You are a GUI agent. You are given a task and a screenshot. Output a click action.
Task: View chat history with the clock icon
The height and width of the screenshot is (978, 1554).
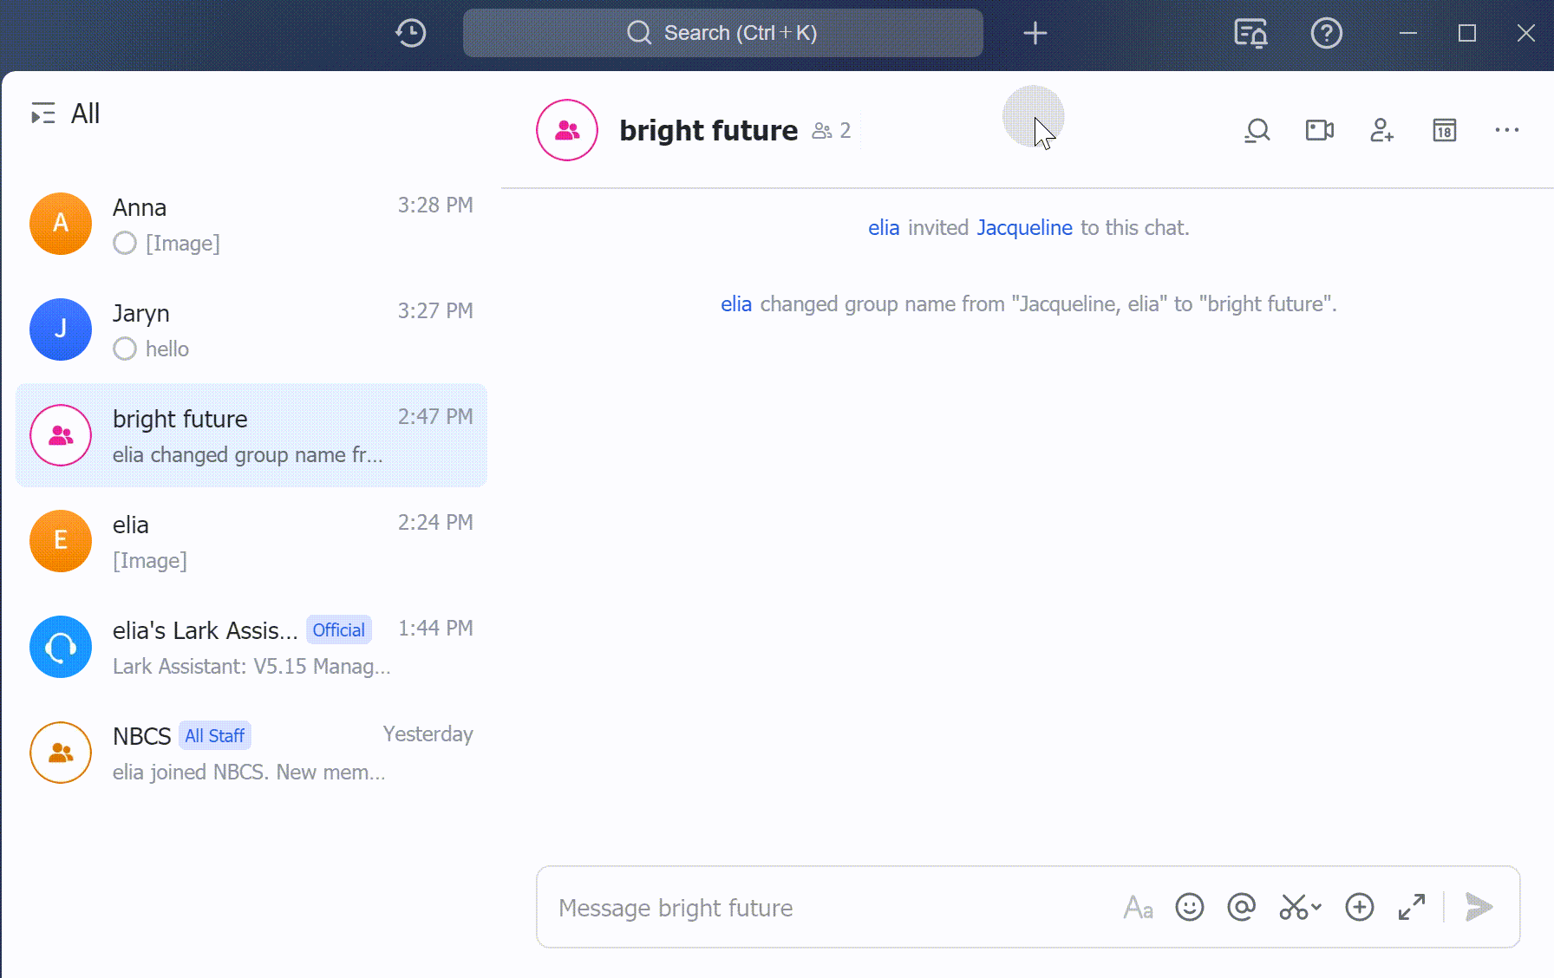pyautogui.click(x=410, y=32)
